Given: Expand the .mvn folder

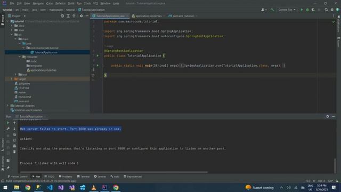Looking at the screenshot, I should 12,30.
